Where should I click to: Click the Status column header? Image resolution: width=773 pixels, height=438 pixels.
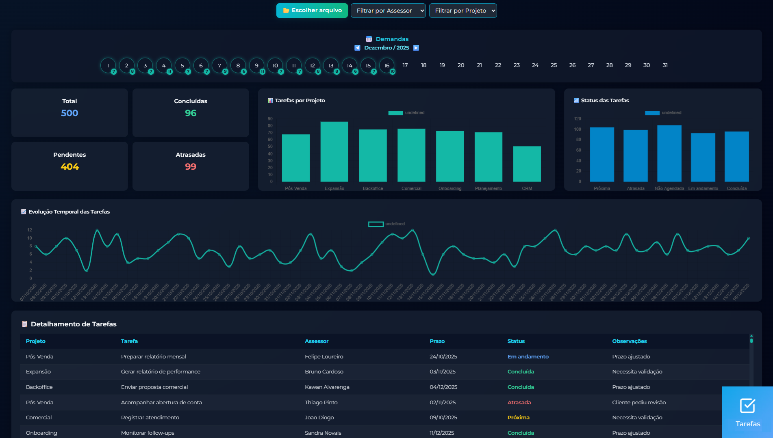coord(516,341)
